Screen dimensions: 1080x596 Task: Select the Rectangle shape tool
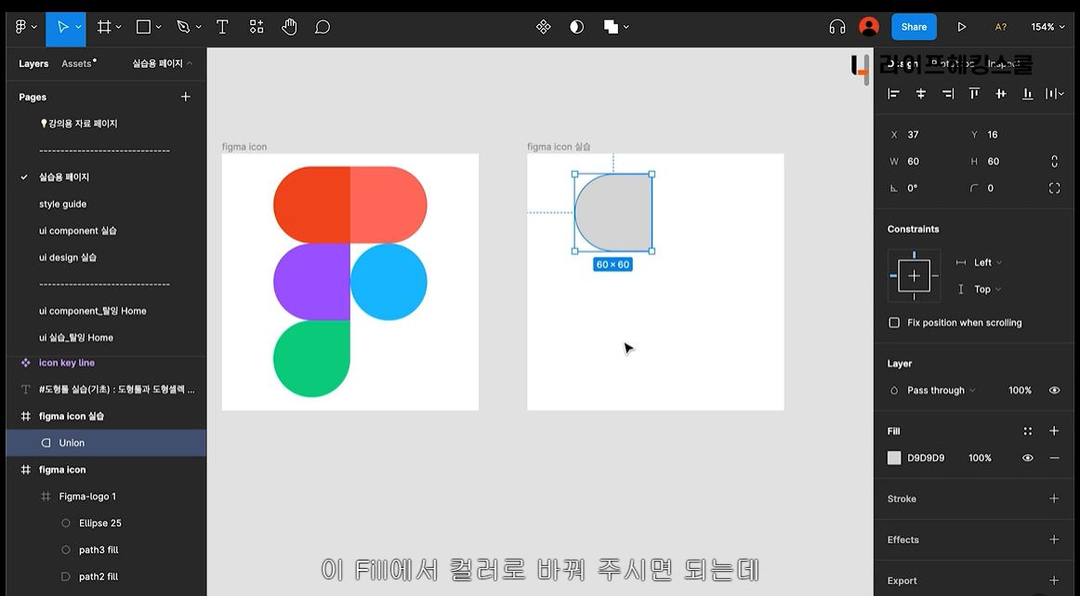click(x=143, y=27)
